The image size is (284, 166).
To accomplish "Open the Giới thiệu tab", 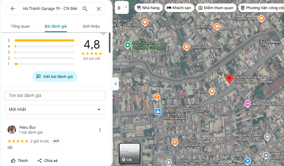I will tap(91, 26).
